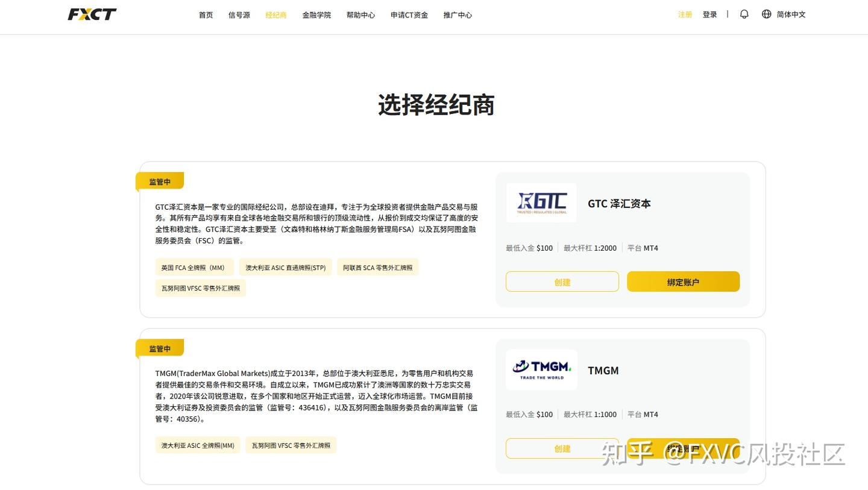Go to 首页 in navigation

[x=206, y=14]
